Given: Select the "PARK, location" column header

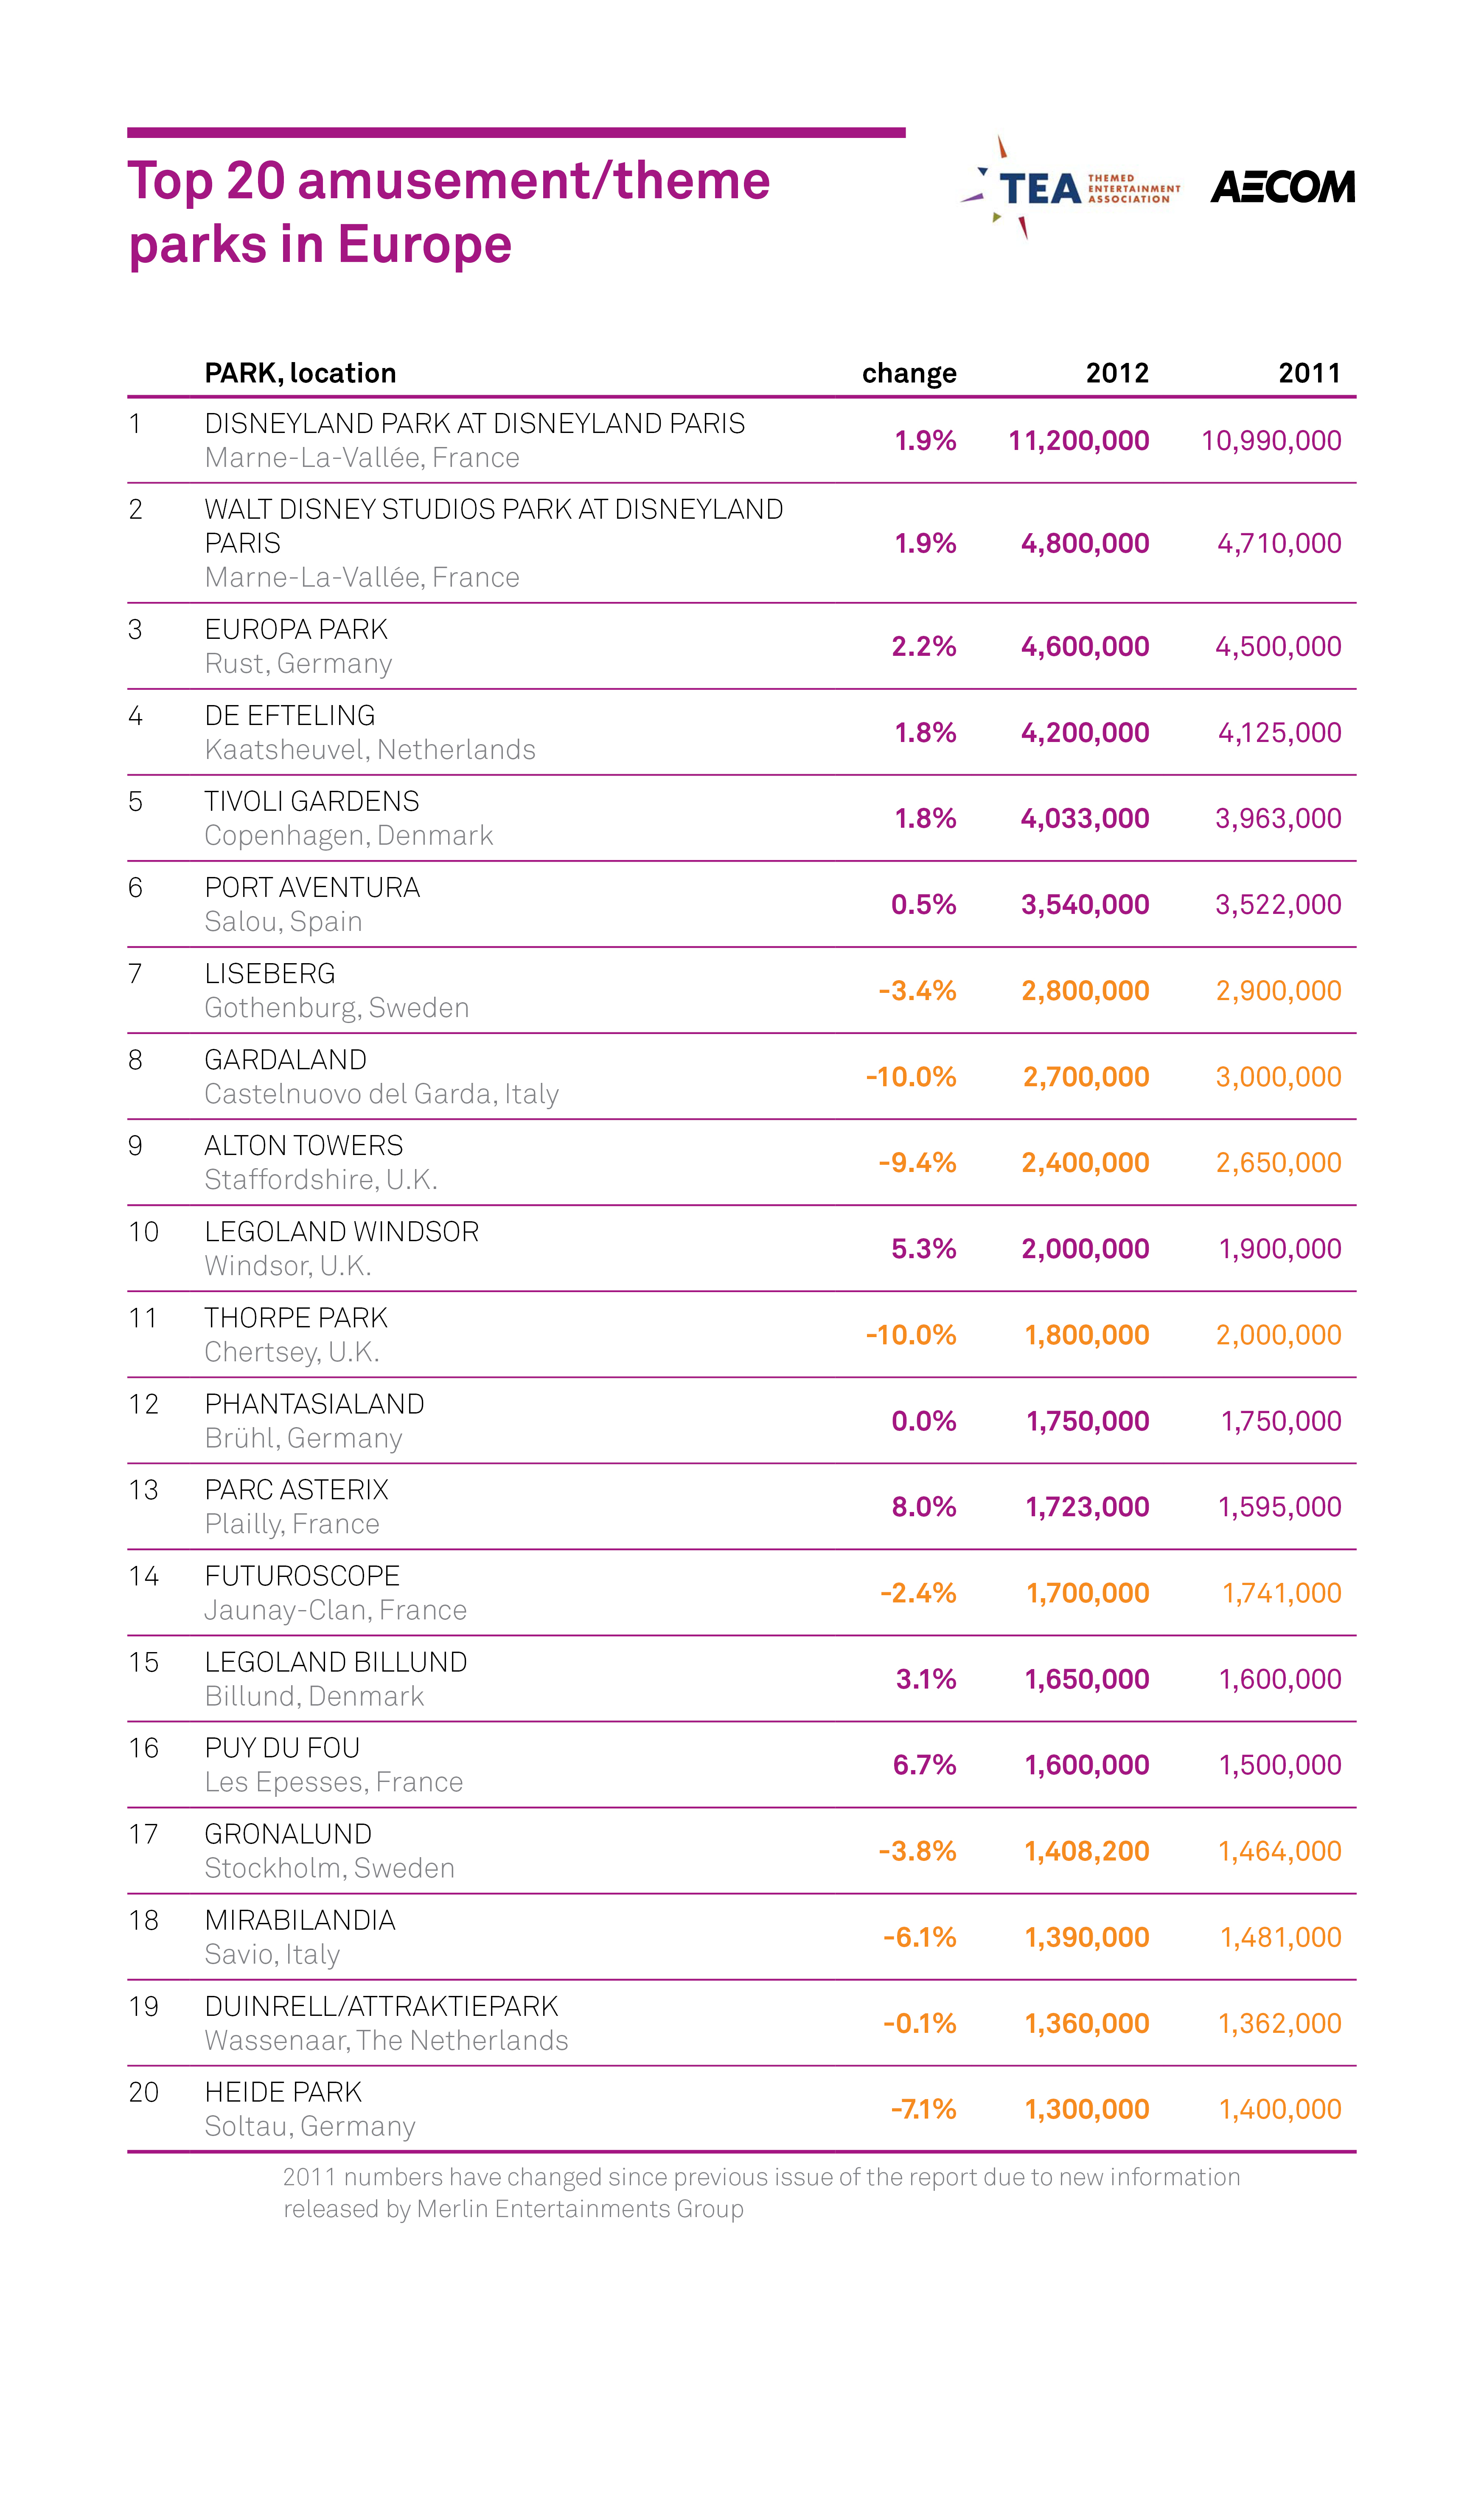Looking at the screenshot, I should pos(300,373).
